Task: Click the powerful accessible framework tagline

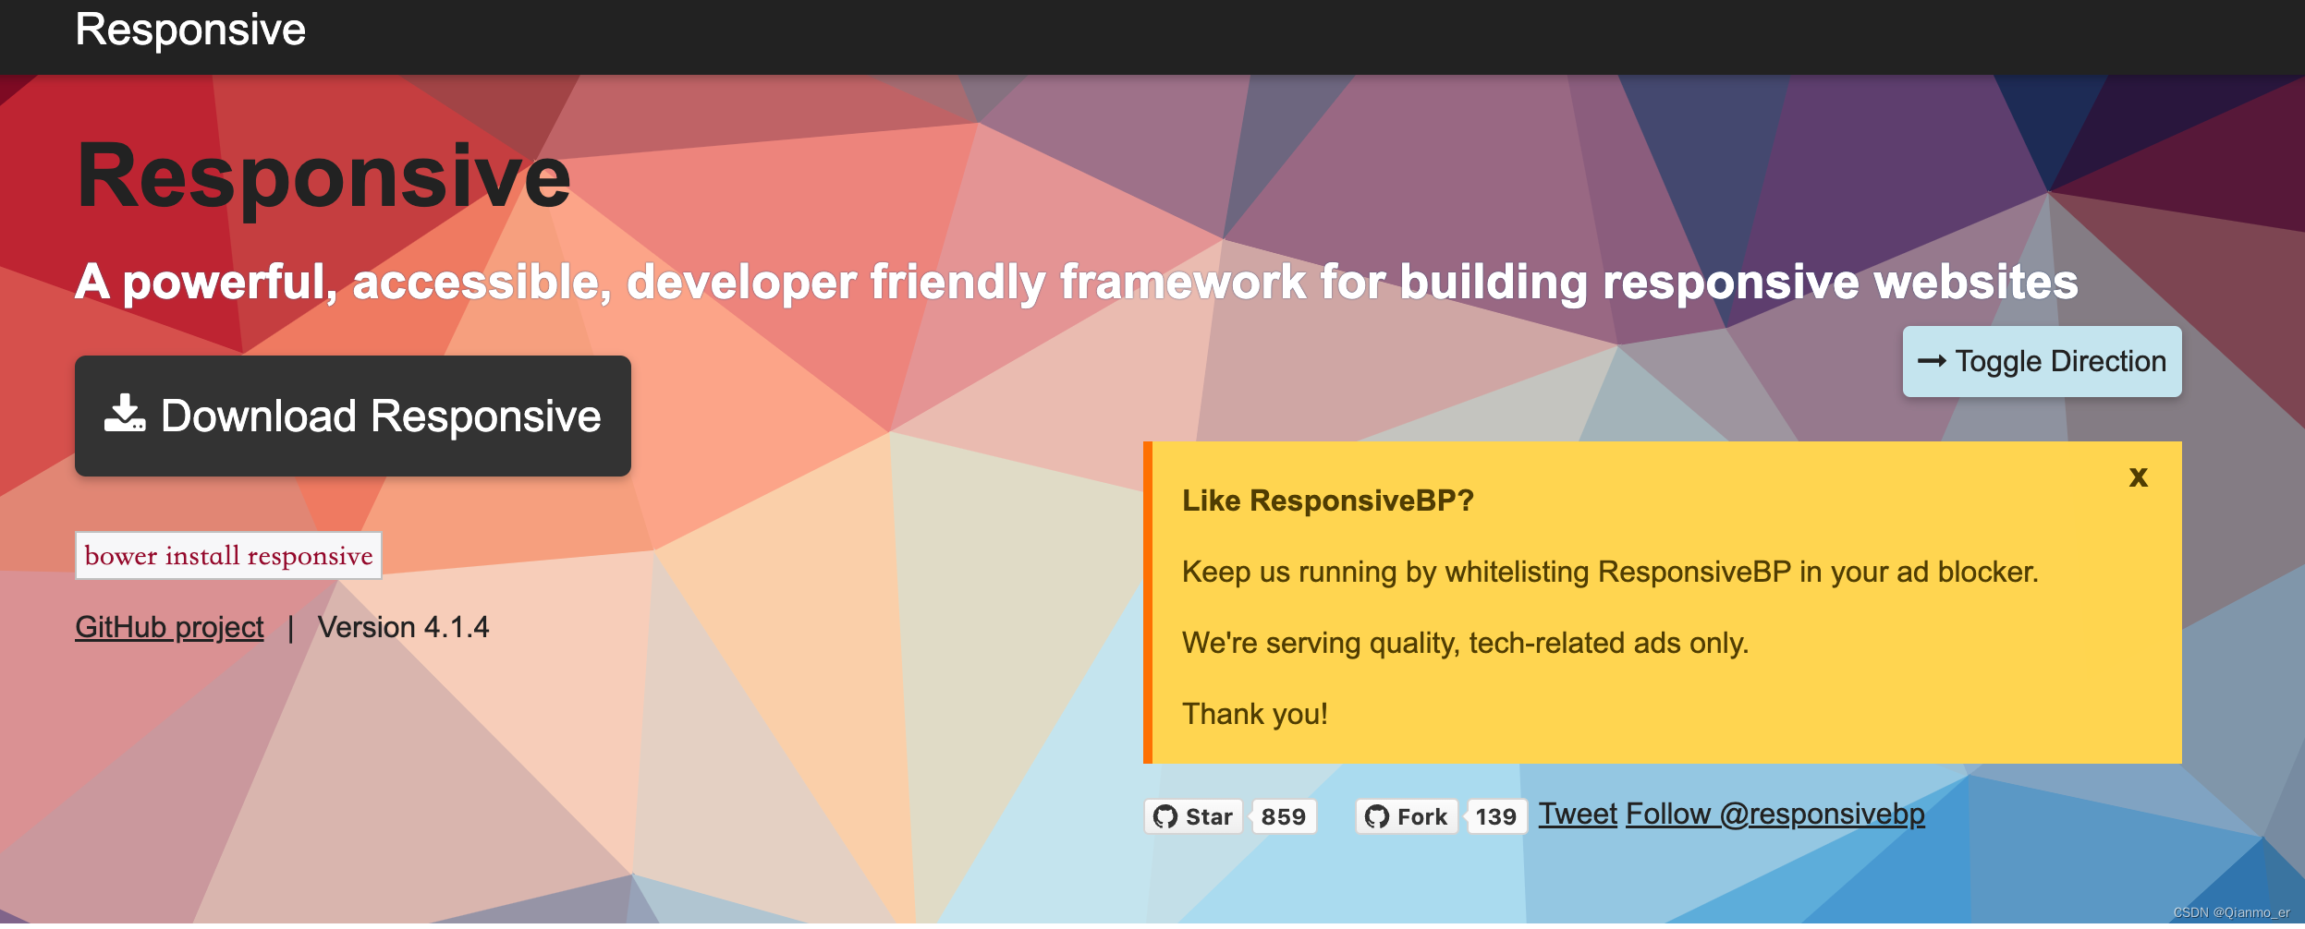Action: pos(1077,283)
